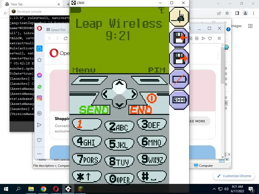Tap the 1 key on keypad
259x194 pixels.
tap(87, 124)
